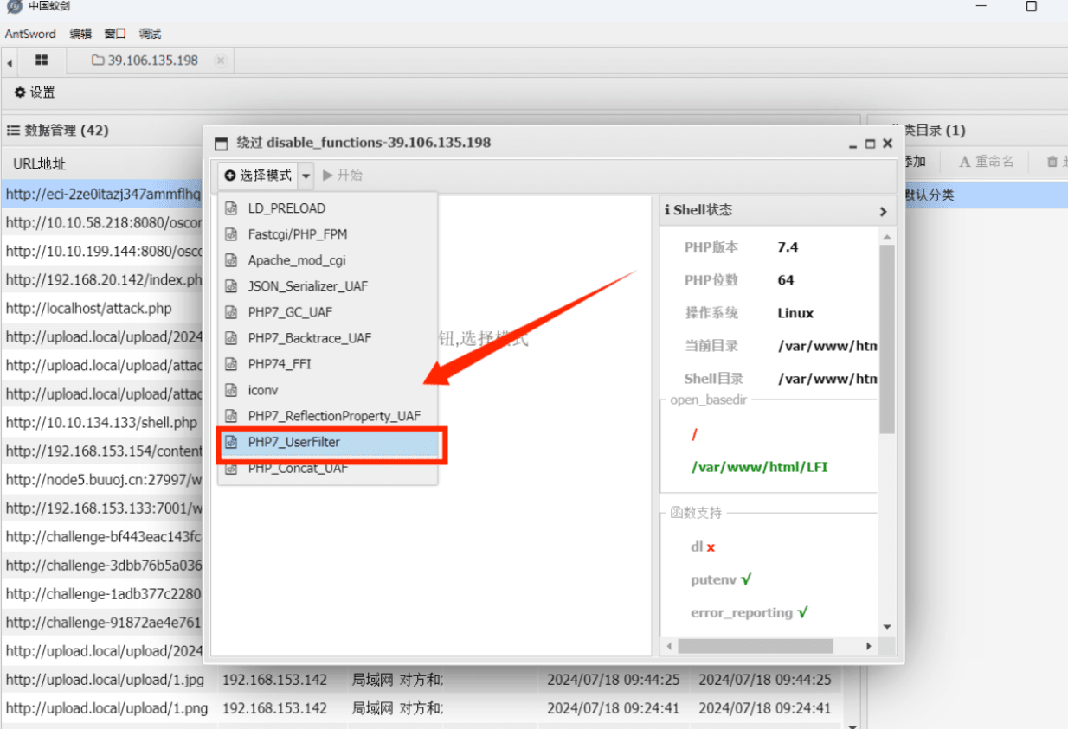The width and height of the screenshot is (1068, 729).
Task: Click the vertical scrollbar in Shell状态 panel
Action: click(887, 338)
